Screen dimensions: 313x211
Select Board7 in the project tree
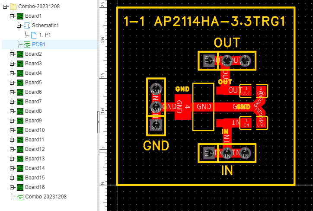(34, 102)
